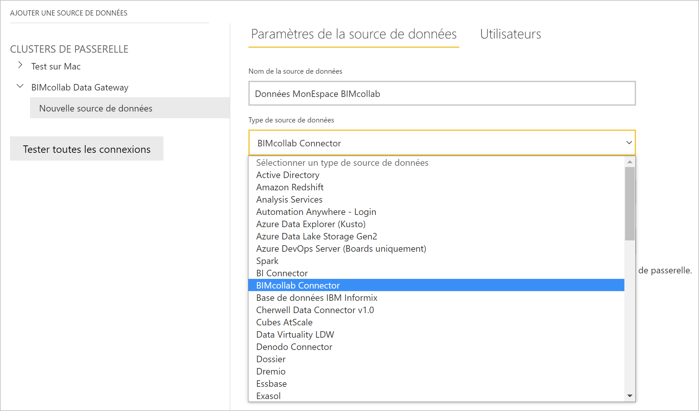This screenshot has height=411, width=699.
Task: Click the list scrollbar down arrow
Action: pyautogui.click(x=630, y=396)
